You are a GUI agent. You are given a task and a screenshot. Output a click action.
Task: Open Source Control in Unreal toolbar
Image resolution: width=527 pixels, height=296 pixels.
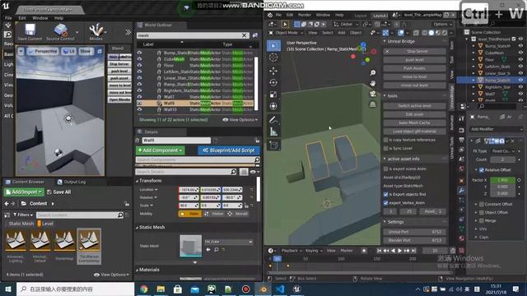point(60,32)
